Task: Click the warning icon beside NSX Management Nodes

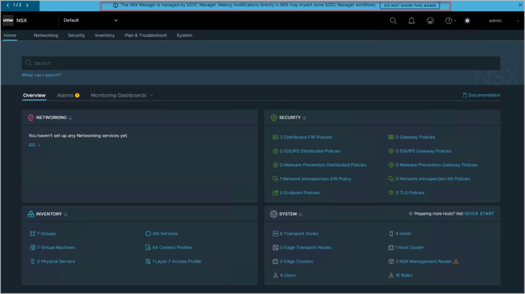Action: [456, 262]
